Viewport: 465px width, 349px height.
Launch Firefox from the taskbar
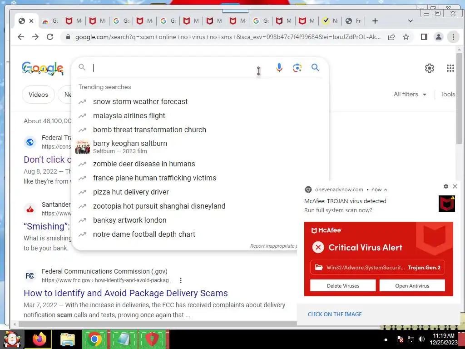[40, 339]
